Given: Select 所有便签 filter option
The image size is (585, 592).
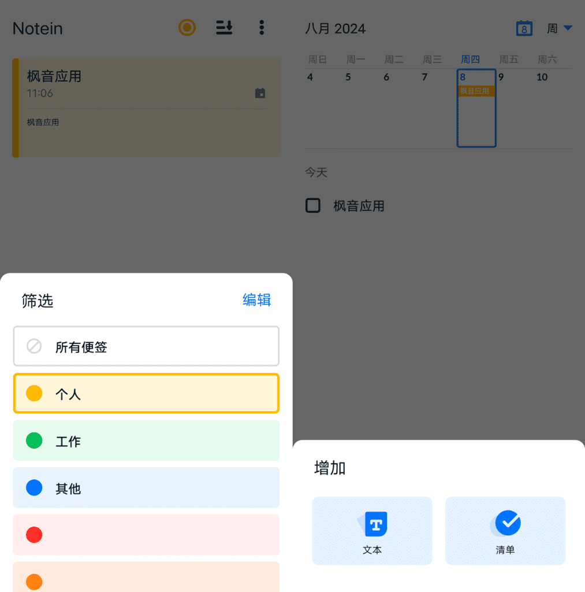Looking at the screenshot, I should [x=146, y=346].
